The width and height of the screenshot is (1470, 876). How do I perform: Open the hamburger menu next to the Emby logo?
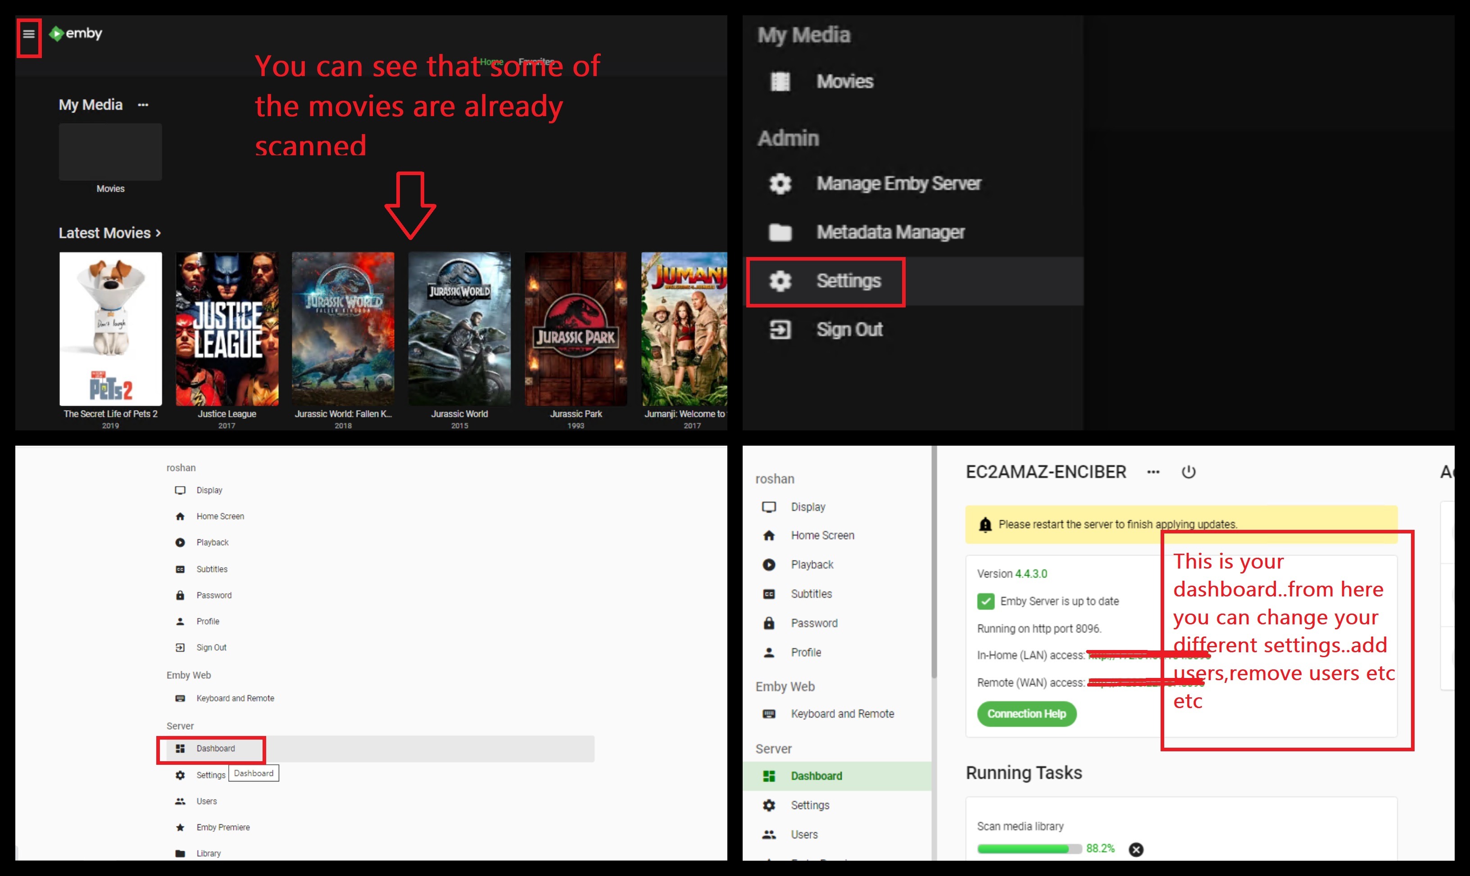28,34
